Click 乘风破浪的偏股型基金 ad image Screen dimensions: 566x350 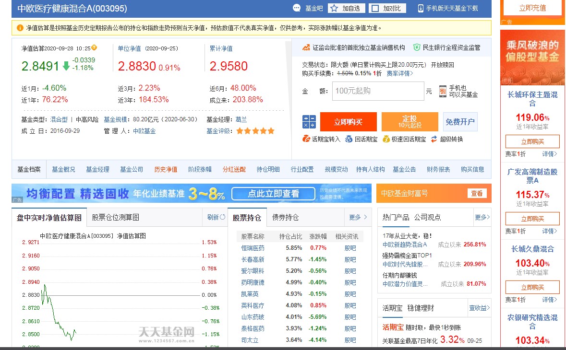(x=532, y=58)
